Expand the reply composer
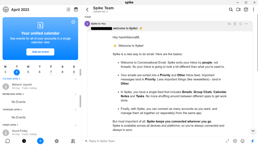This screenshot has height=145, width=258. coord(228,141)
